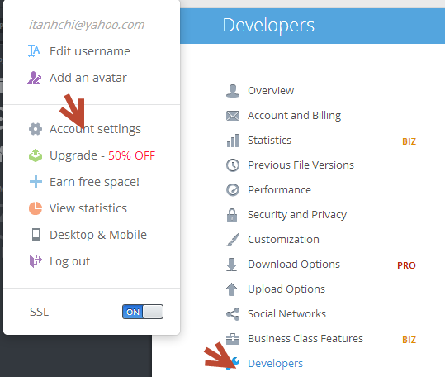This screenshot has width=445, height=377.
Task: Open Customization settings
Action: tap(283, 239)
